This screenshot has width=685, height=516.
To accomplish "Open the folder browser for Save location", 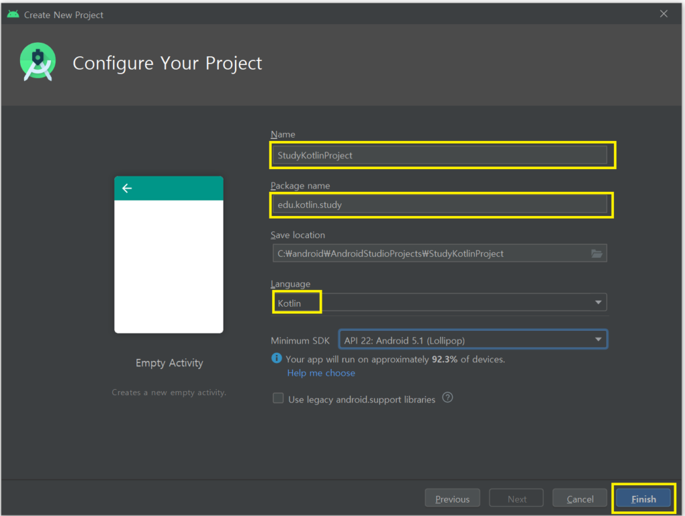I will click(597, 253).
